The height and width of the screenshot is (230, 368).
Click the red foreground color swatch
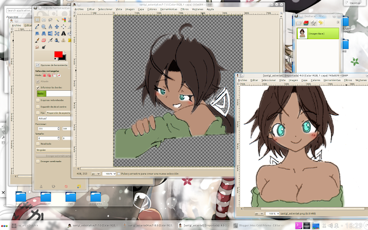point(58,54)
